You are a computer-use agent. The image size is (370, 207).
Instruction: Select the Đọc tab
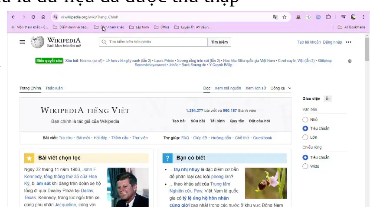tap(207, 88)
